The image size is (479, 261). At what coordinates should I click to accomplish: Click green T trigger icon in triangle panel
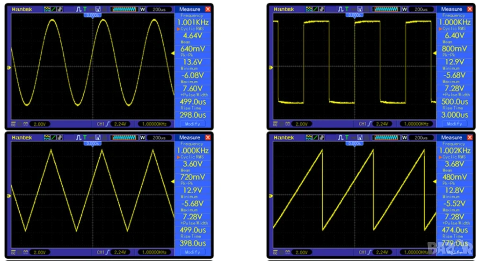(x=85, y=138)
